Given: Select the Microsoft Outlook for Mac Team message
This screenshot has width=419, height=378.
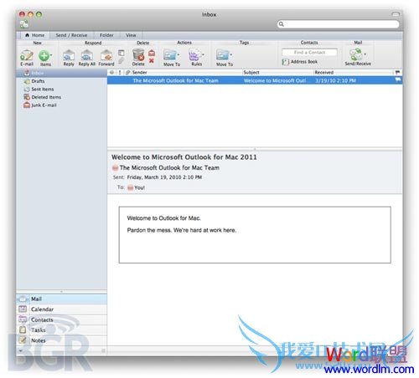Looking at the screenshot, I should pyautogui.click(x=255, y=80).
